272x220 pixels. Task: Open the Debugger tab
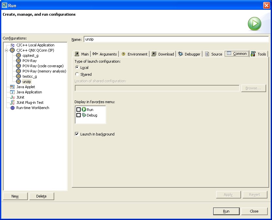189,54
